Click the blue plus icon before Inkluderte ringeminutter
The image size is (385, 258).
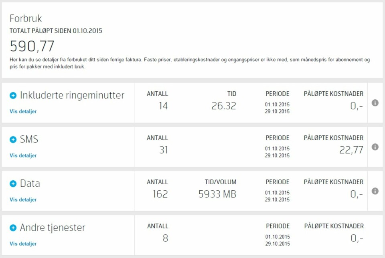[x=12, y=95]
